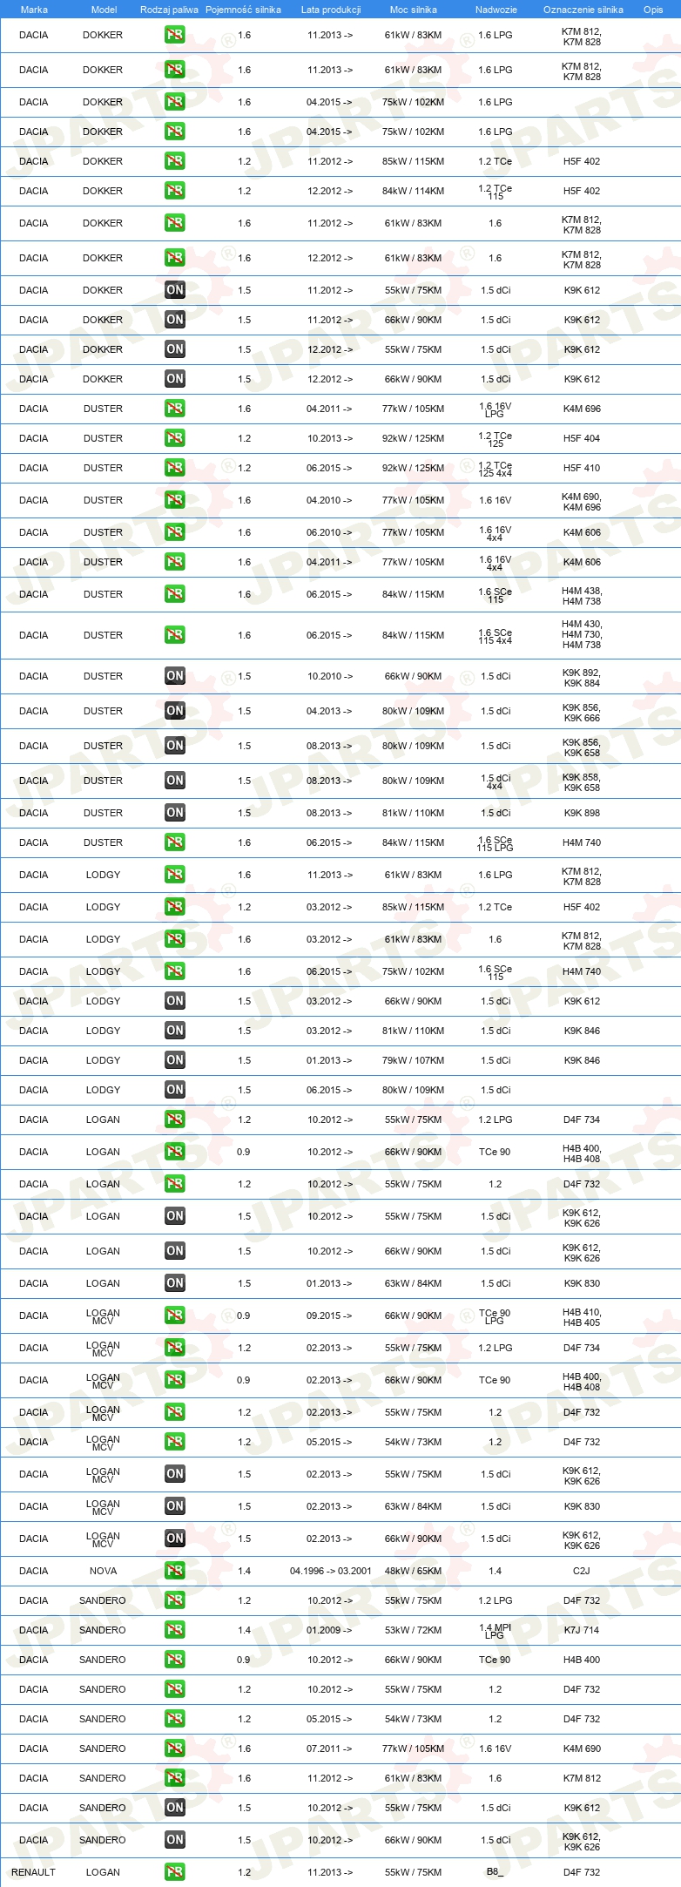The image size is (681, 1887).
Task: Click petrol icon in SANDERO K4M 690 row
Action: 175,1748
